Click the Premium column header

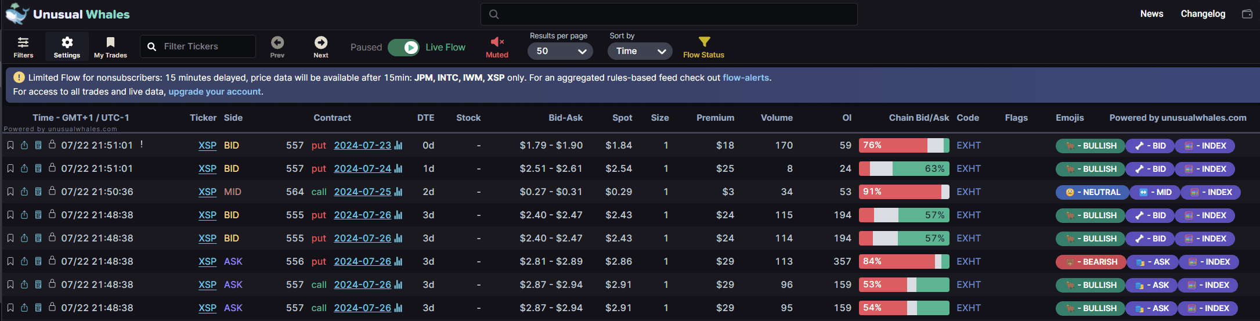(x=715, y=118)
